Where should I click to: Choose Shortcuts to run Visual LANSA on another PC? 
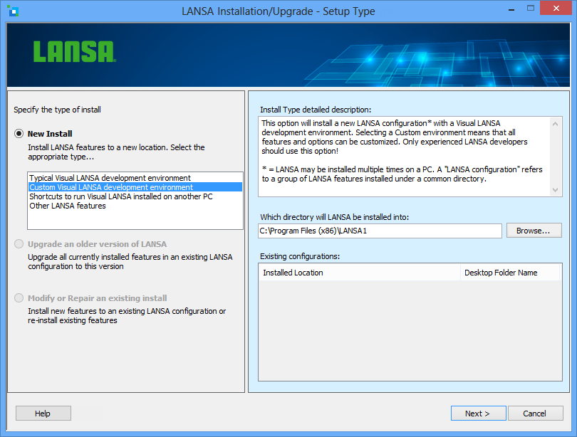(135, 196)
